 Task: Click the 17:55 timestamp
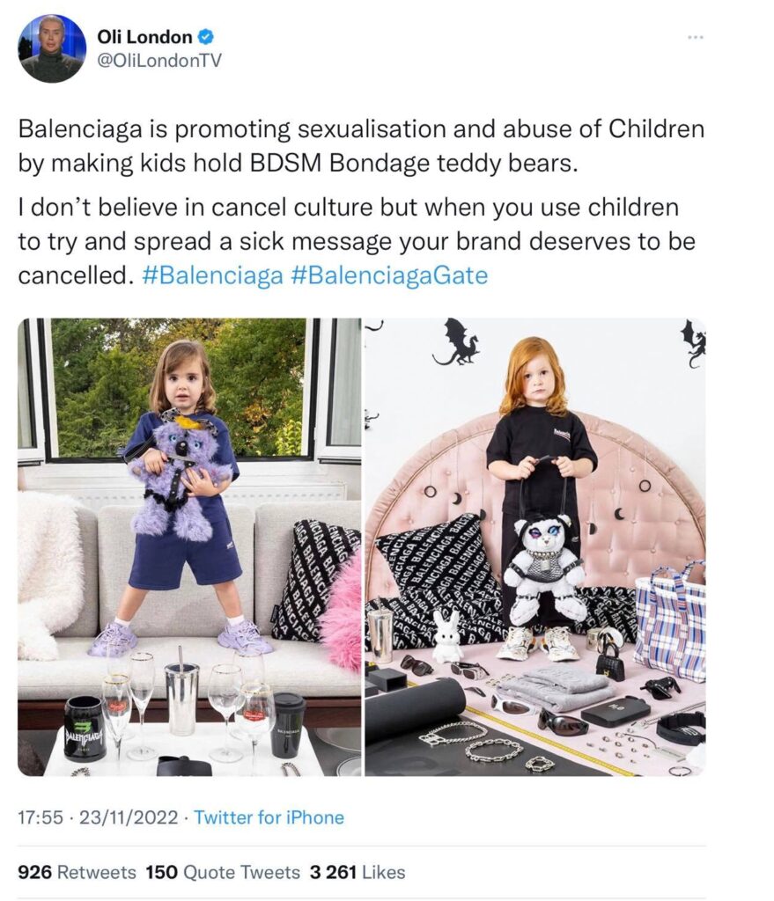click(41, 817)
